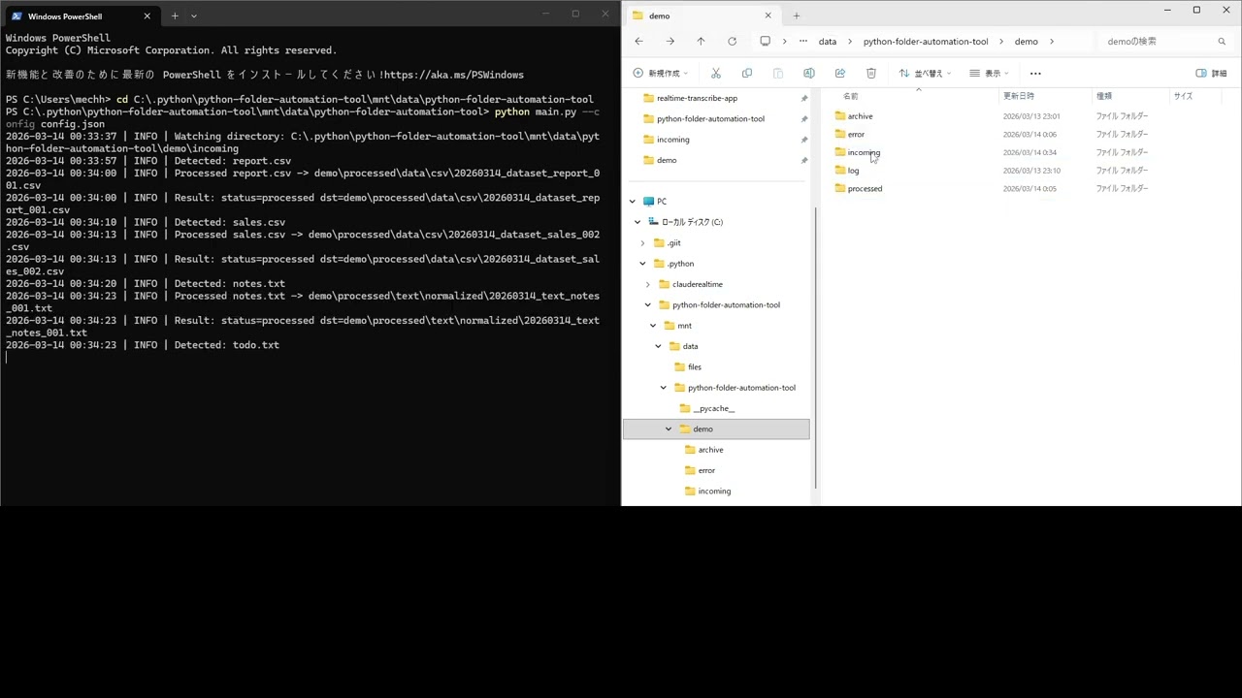
Task: Click the Copy icon in Explorer toolbar
Action: 746,73
